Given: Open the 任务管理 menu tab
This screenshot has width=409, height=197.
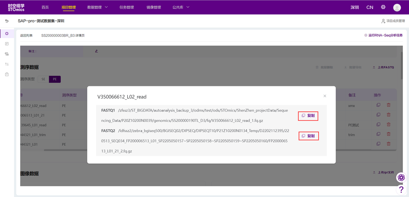Looking at the screenshot, I should (127, 7).
